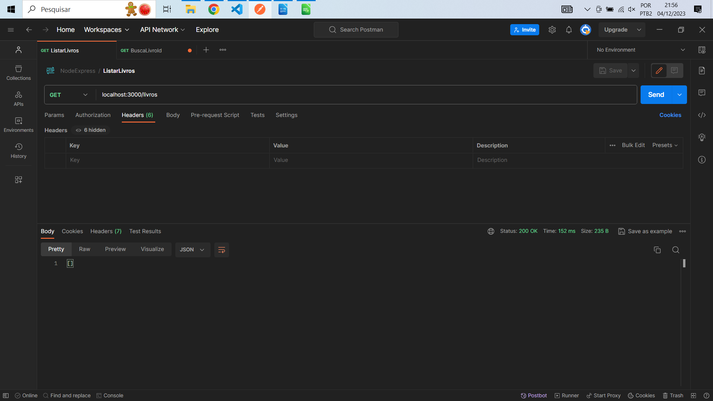Open related requests lightbulb icon
The width and height of the screenshot is (713, 401).
[702, 137]
